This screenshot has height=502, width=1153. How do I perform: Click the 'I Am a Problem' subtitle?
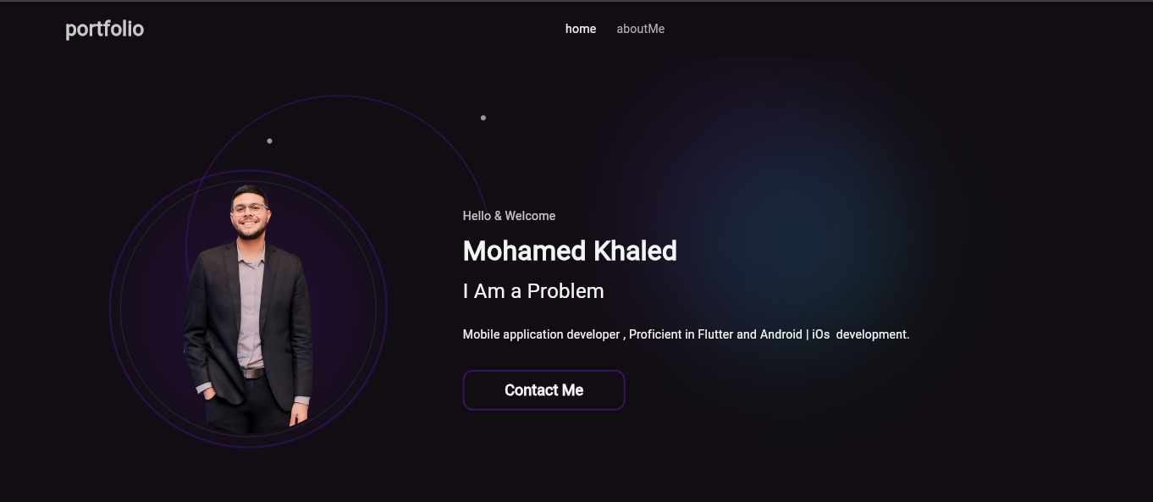tap(532, 290)
